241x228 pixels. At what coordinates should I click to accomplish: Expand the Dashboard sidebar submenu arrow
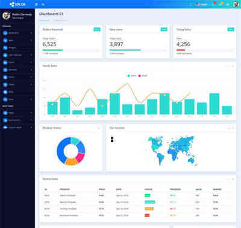pos(31,33)
